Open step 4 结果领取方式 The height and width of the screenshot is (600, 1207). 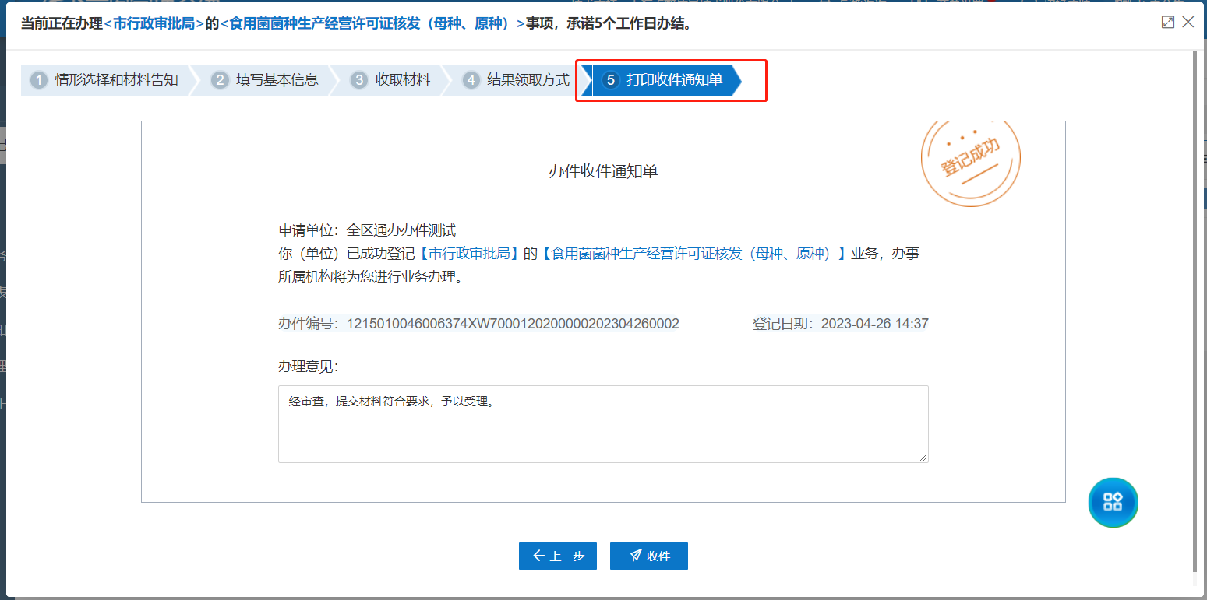(518, 80)
